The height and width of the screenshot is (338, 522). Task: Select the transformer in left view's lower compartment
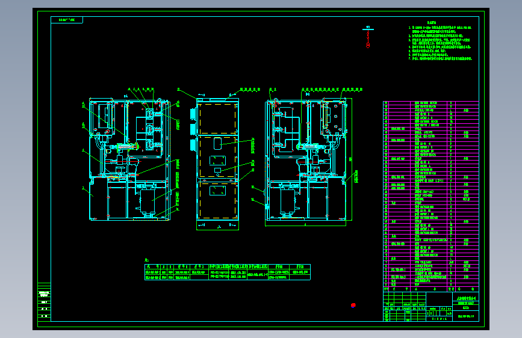click(147, 200)
